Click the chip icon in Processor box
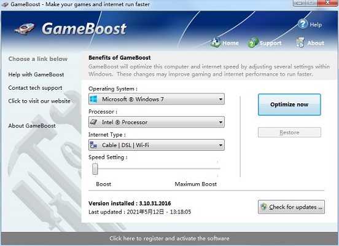 [93, 122]
